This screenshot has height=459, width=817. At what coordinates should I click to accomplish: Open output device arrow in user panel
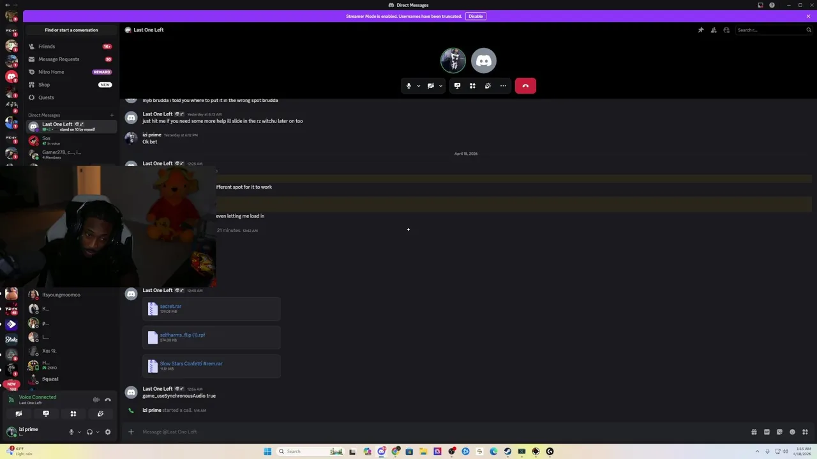pos(98,432)
